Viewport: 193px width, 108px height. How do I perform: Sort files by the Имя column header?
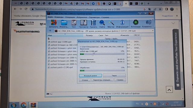(x=65, y=35)
